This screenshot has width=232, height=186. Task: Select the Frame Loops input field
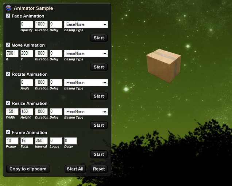tap(56, 141)
